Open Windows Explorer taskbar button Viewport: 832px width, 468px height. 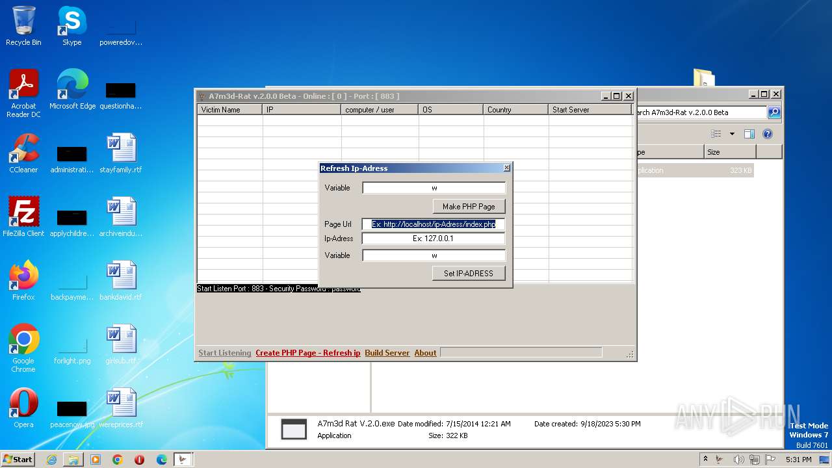[x=73, y=460]
